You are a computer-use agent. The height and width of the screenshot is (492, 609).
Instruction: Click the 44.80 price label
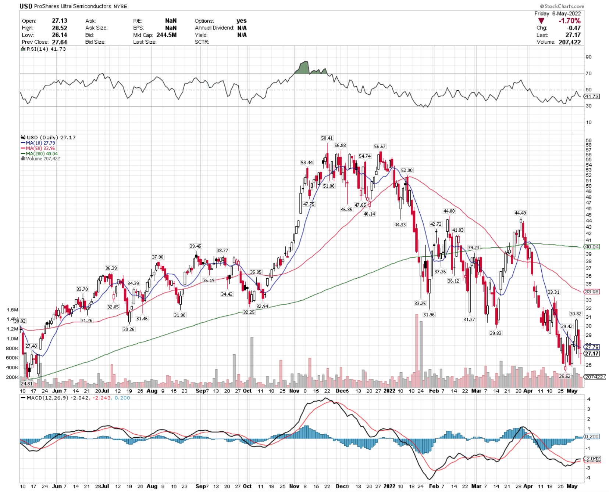(x=449, y=211)
